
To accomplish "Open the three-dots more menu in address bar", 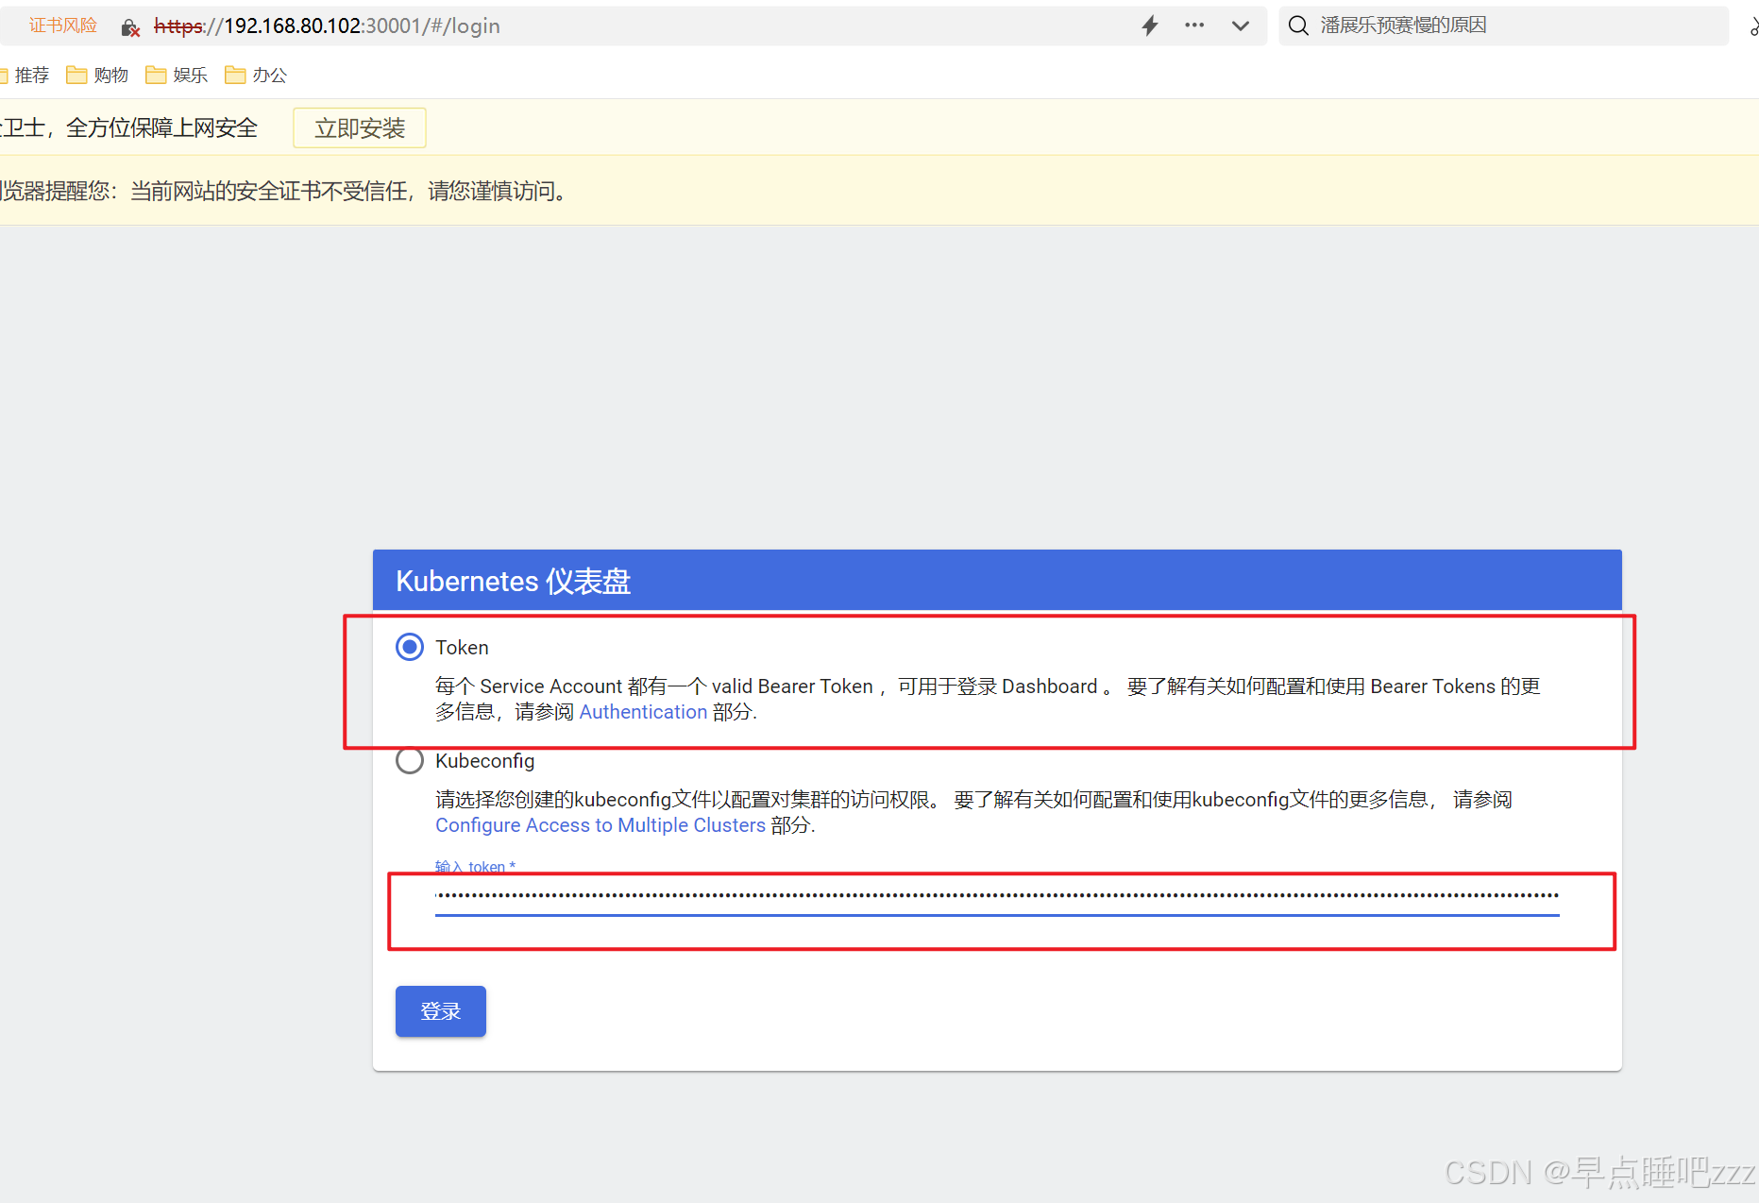I will (1194, 25).
